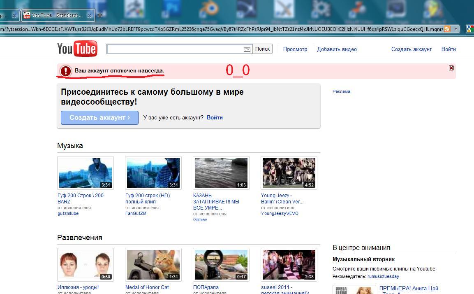Close the YouTube - Broadcast tab
The image size is (474, 294).
pyautogui.click(x=90, y=16)
